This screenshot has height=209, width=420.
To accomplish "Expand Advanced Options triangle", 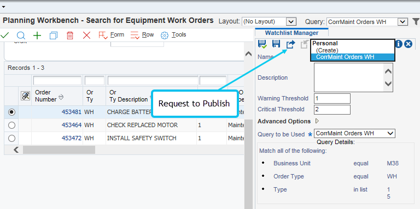I will point(317,121).
